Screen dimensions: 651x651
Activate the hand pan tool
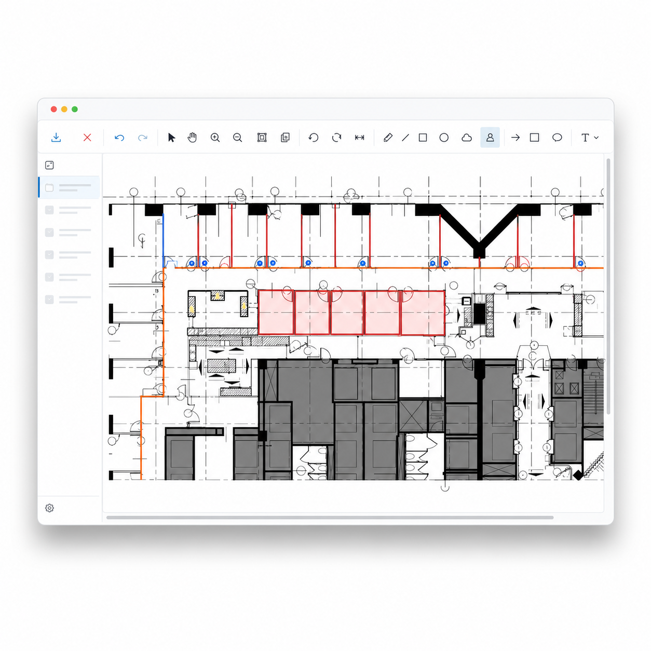[192, 138]
